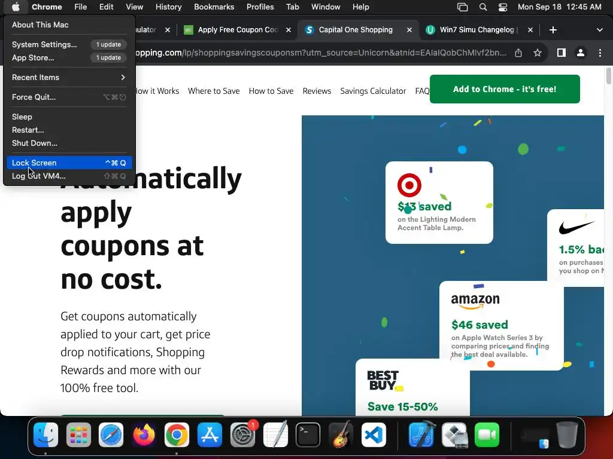Expand the Recent Items submenu
Viewport: 613px width, 459px height.
pos(69,77)
